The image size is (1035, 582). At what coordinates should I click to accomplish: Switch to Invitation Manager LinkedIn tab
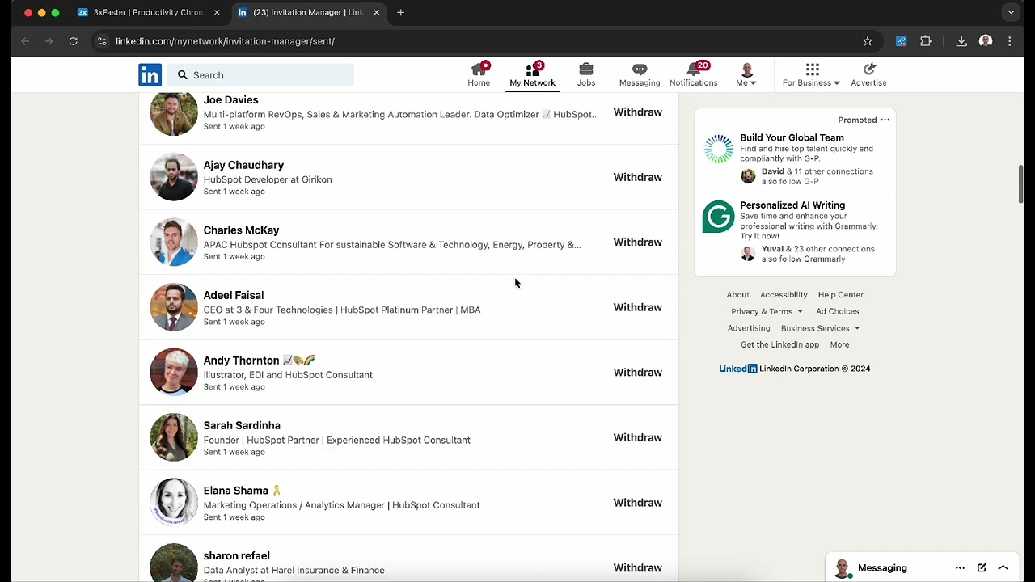[x=307, y=12]
